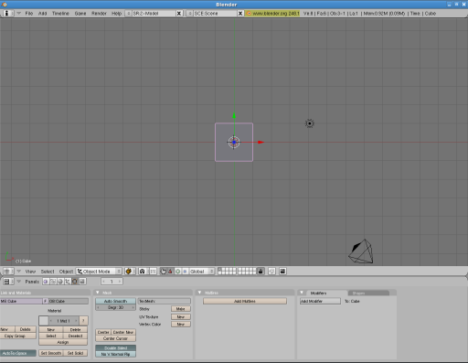Screen dimensions: 468x363
Task: Click the draw type shading icon
Action: click(x=130, y=272)
